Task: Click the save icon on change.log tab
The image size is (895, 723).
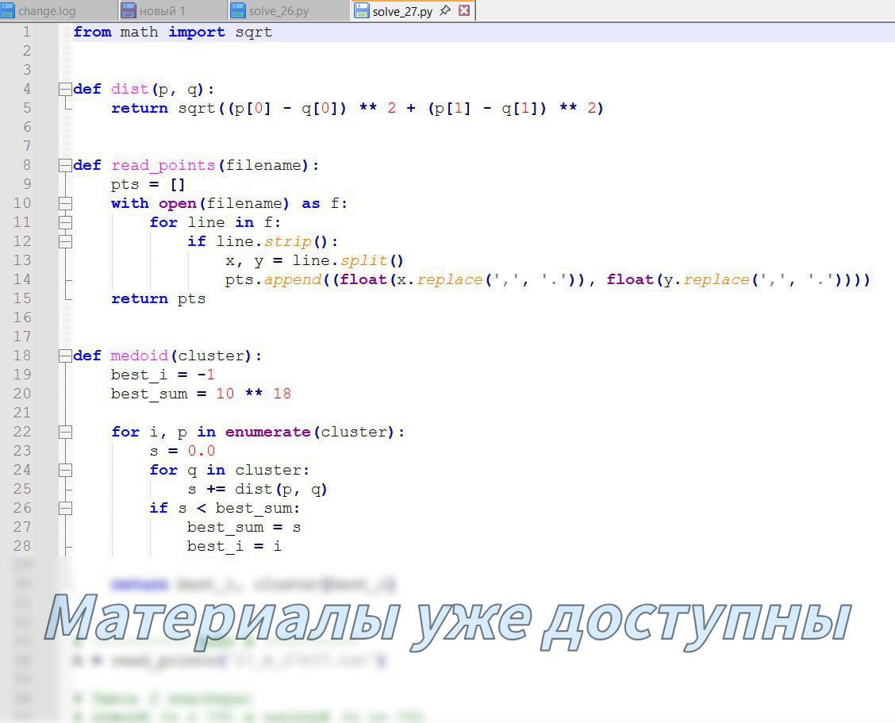Action: (x=8, y=11)
